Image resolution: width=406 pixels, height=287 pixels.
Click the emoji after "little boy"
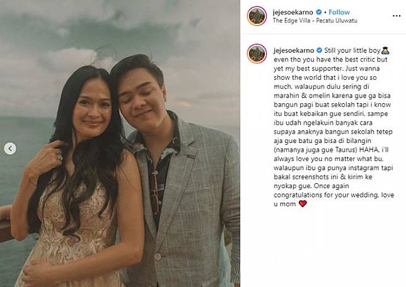pyautogui.click(x=385, y=50)
